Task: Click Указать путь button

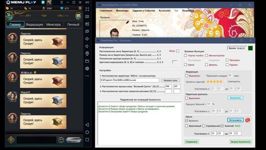Action: (170, 80)
